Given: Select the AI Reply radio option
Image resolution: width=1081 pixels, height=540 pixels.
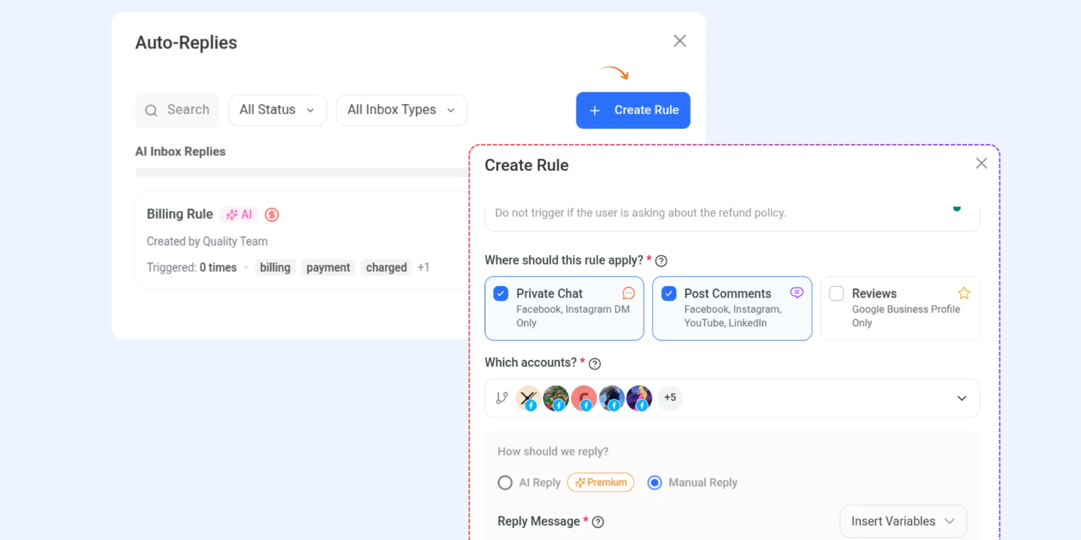Looking at the screenshot, I should [x=505, y=483].
